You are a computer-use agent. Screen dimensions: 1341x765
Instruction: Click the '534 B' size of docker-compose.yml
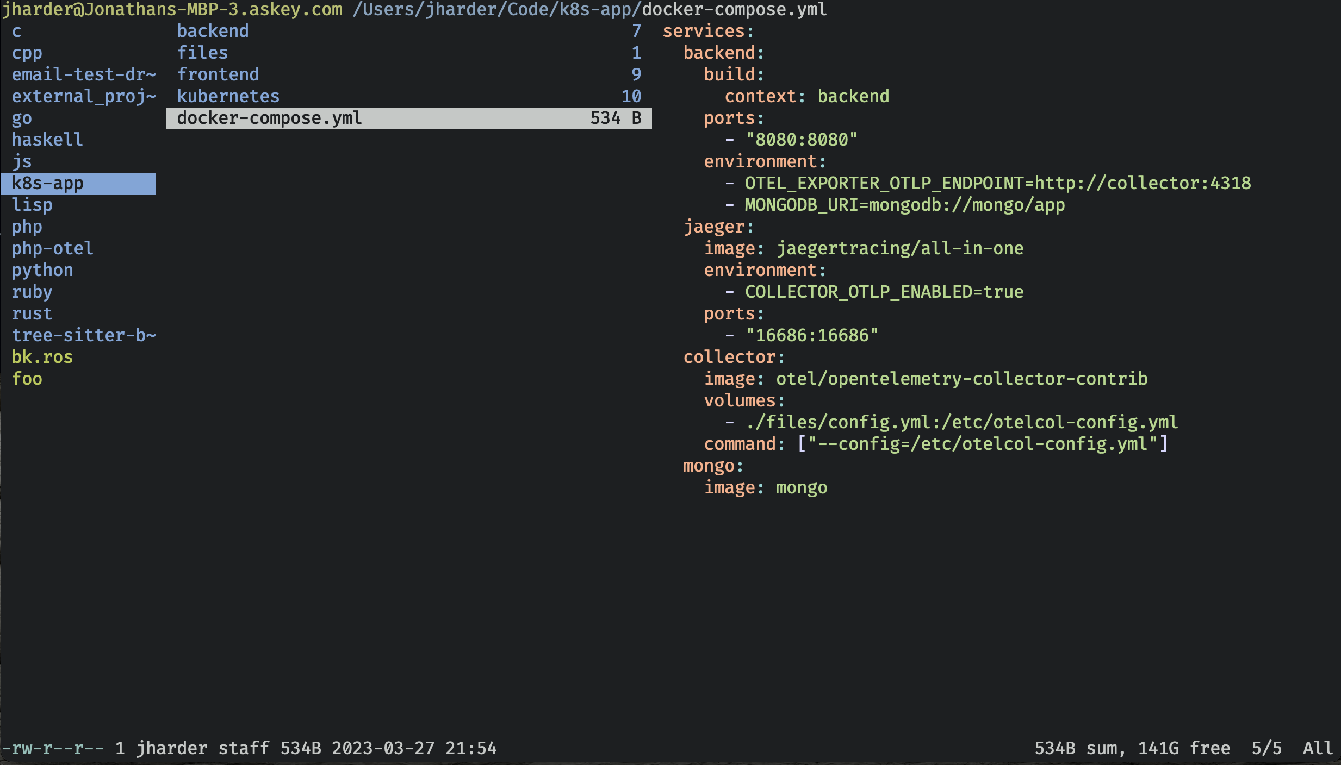point(616,118)
